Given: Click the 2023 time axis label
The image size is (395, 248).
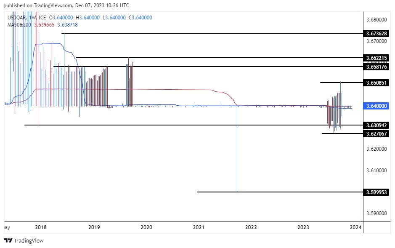Looking at the screenshot, I should [303, 227].
